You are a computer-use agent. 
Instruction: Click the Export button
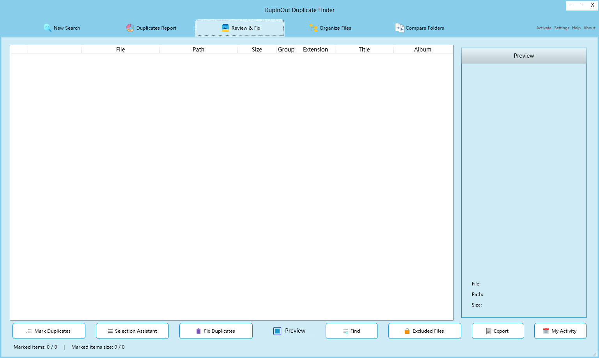click(498, 331)
